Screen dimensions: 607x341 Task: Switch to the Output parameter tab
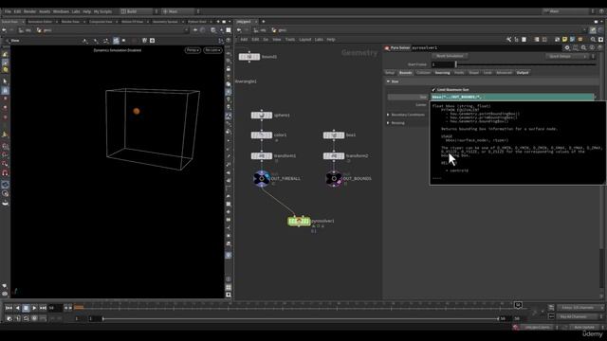523,73
